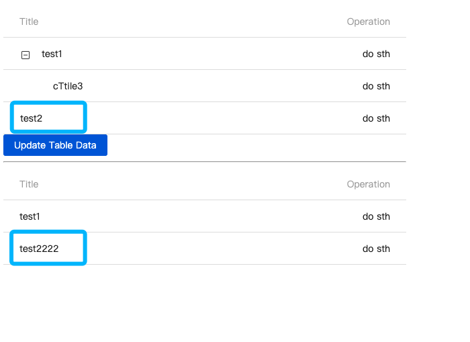Click the Operation column header of upper table
This screenshot has width=470, height=342.
(368, 22)
